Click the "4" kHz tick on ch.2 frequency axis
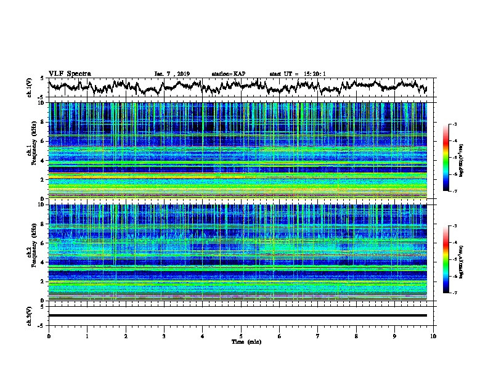 click(x=43, y=262)
